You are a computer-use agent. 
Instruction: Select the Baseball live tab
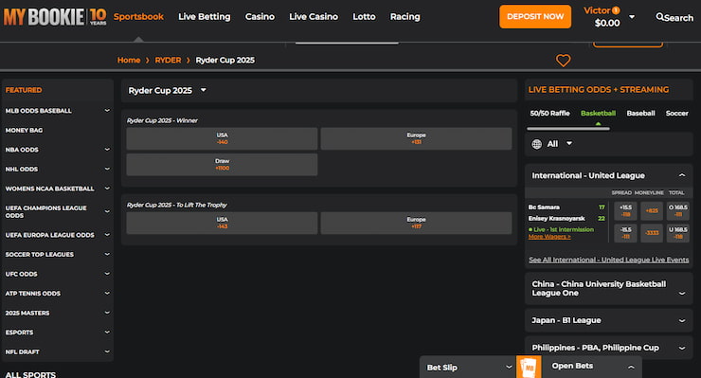coord(640,113)
